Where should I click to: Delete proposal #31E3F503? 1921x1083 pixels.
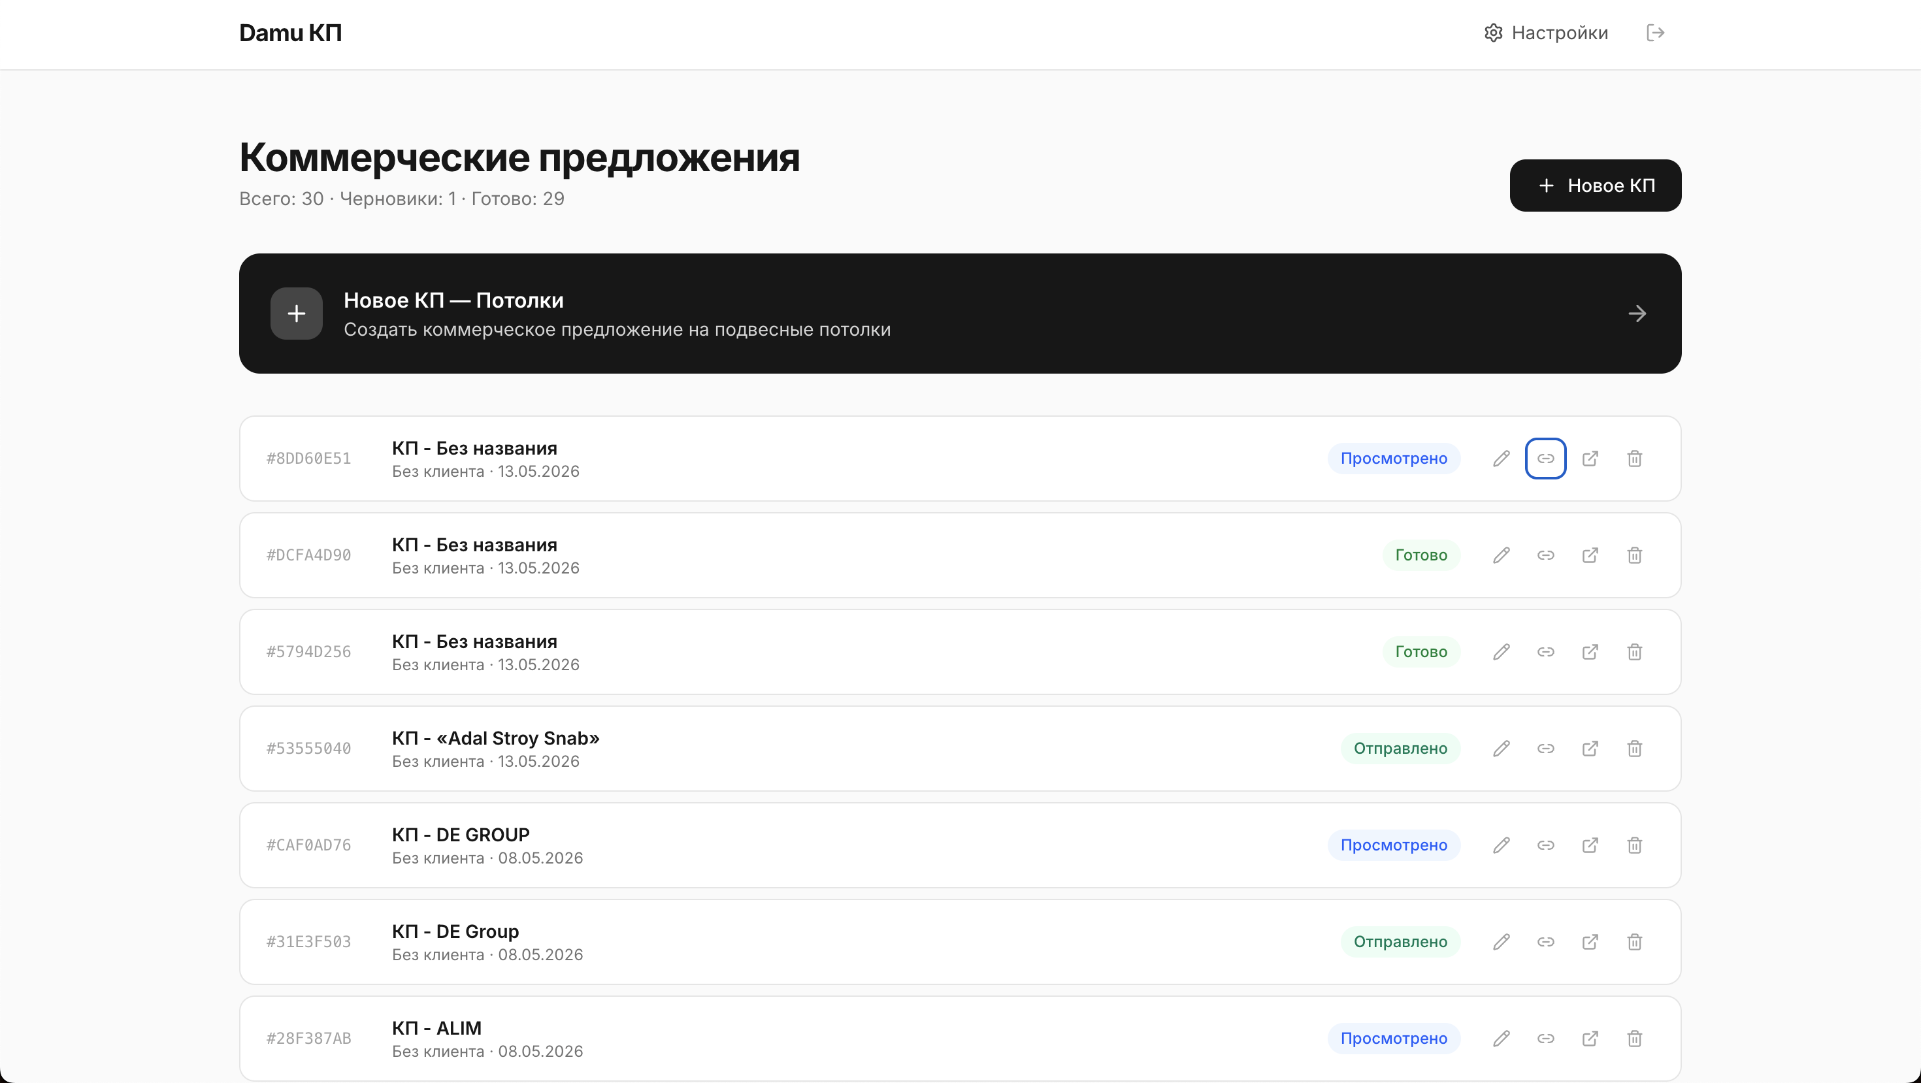tap(1634, 942)
